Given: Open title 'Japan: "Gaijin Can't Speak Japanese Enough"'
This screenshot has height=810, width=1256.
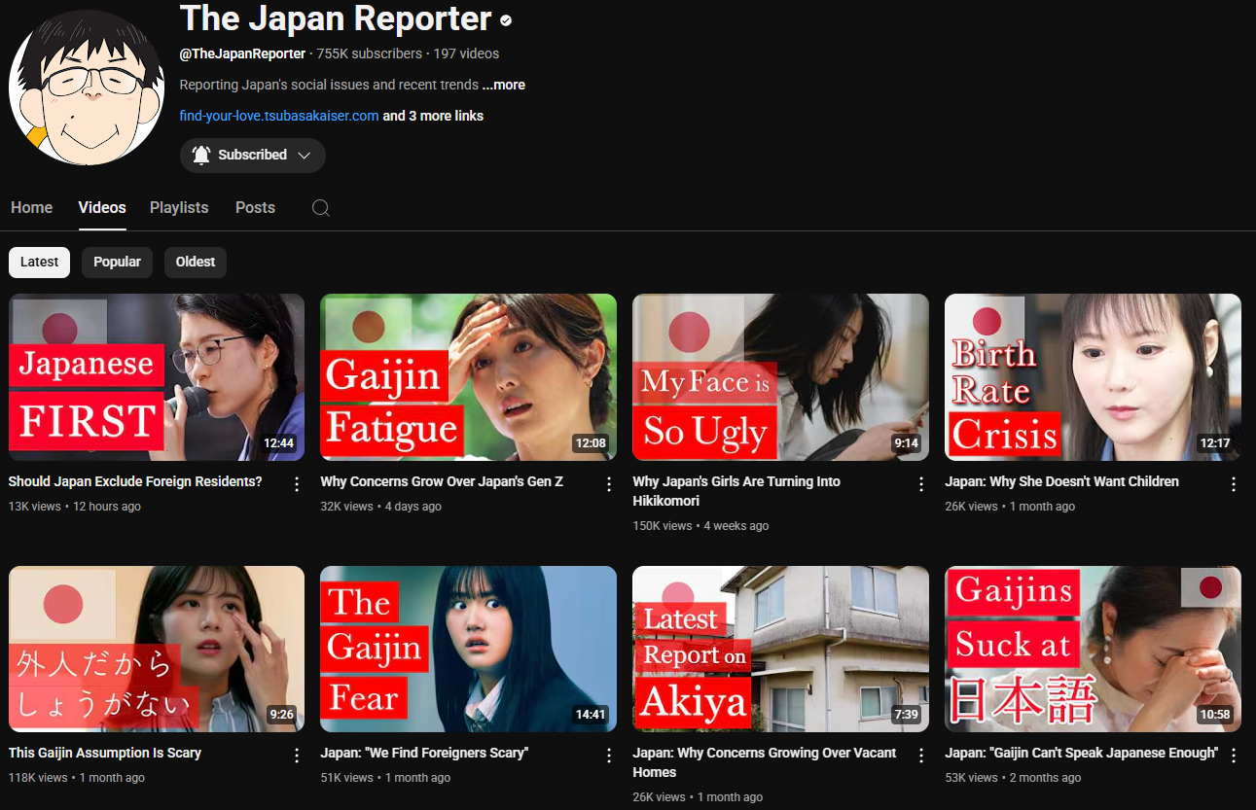Looking at the screenshot, I should pos(1081,753).
